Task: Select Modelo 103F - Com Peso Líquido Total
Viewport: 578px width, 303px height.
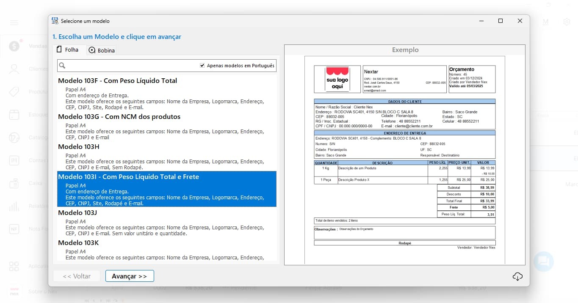Action: coord(167,93)
